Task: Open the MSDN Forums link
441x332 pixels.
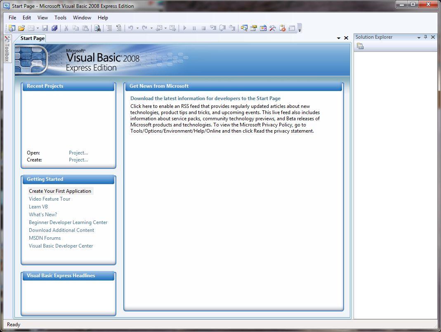Action: click(45, 238)
